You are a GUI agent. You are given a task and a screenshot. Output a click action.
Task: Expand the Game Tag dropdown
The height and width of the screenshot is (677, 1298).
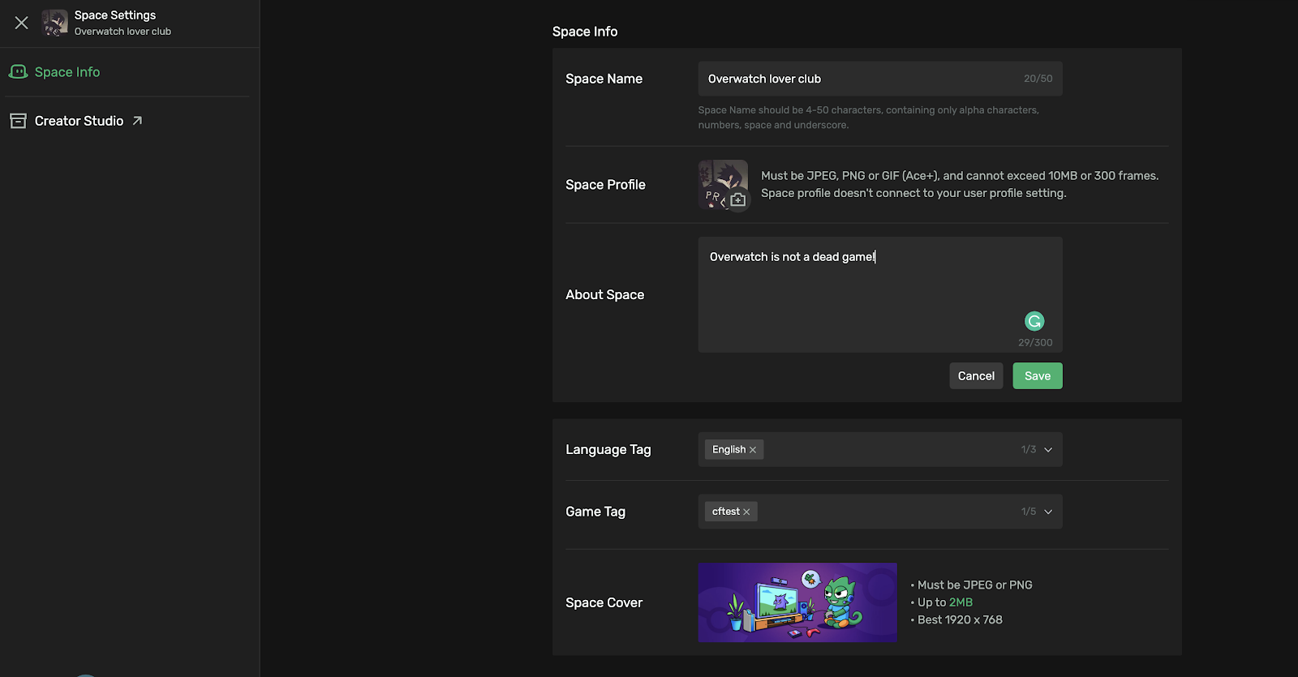(x=1048, y=512)
